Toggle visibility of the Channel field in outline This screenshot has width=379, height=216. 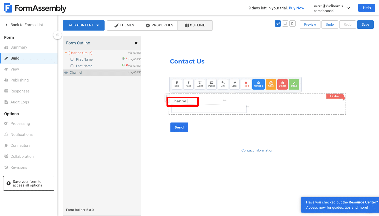(x=66, y=72)
